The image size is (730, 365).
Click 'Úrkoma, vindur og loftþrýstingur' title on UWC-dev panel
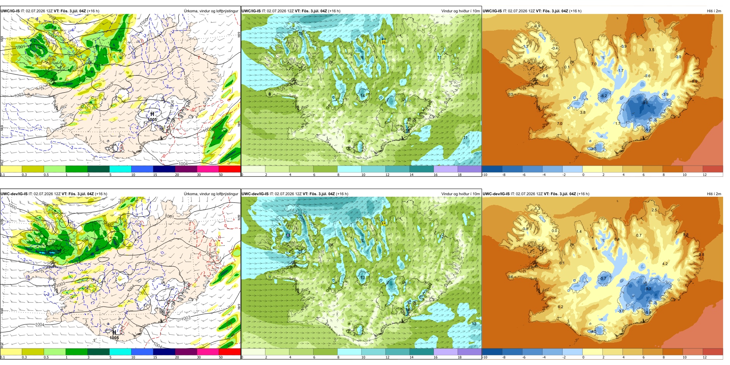(x=211, y=194)
